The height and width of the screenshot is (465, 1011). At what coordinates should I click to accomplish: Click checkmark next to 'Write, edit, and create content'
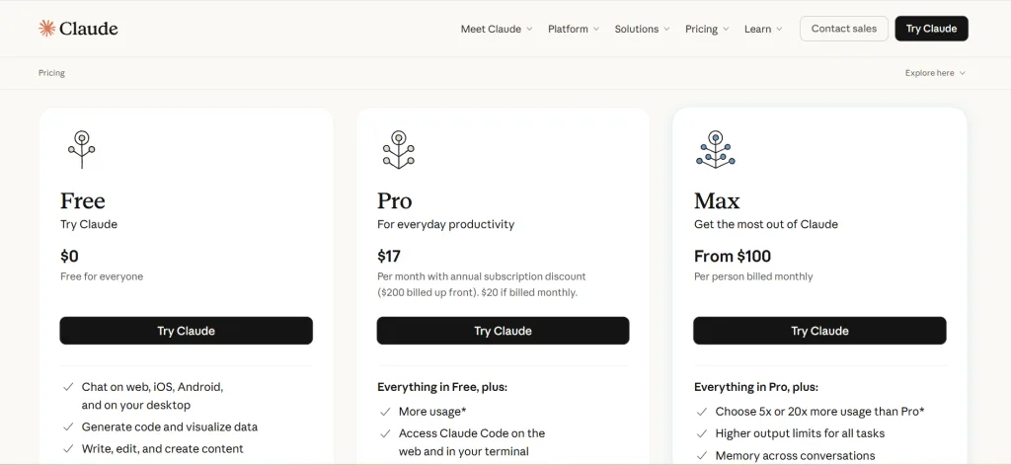click(x=68, y=449)
